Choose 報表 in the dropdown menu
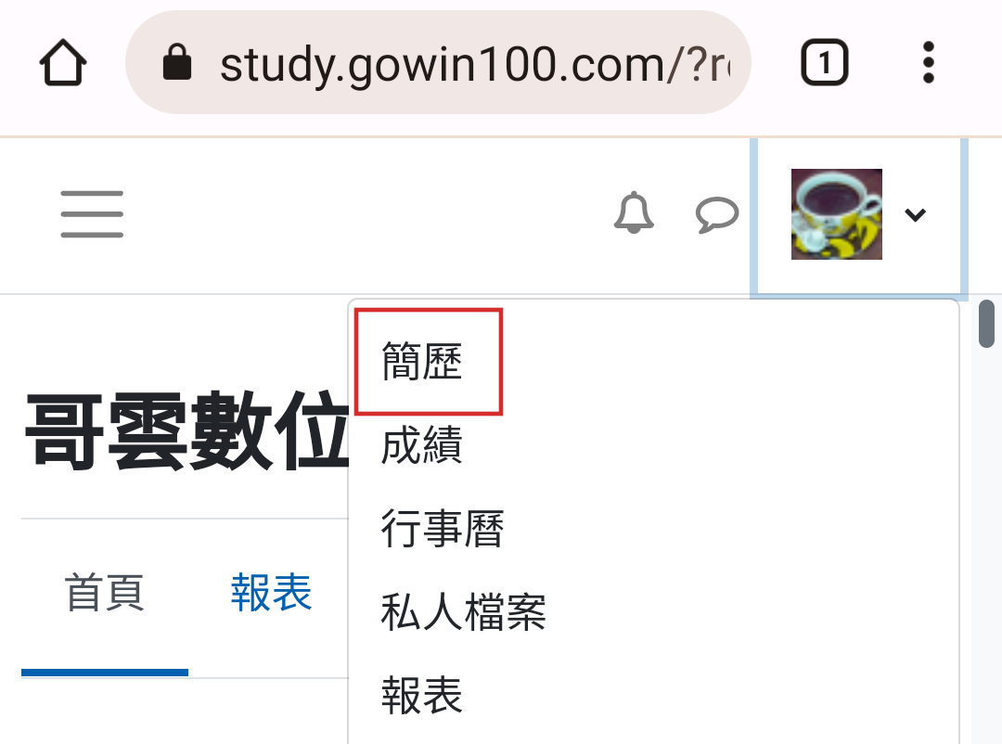Image resolution: width=1002 pixels, height=744 pixels. tap(422, 696)
